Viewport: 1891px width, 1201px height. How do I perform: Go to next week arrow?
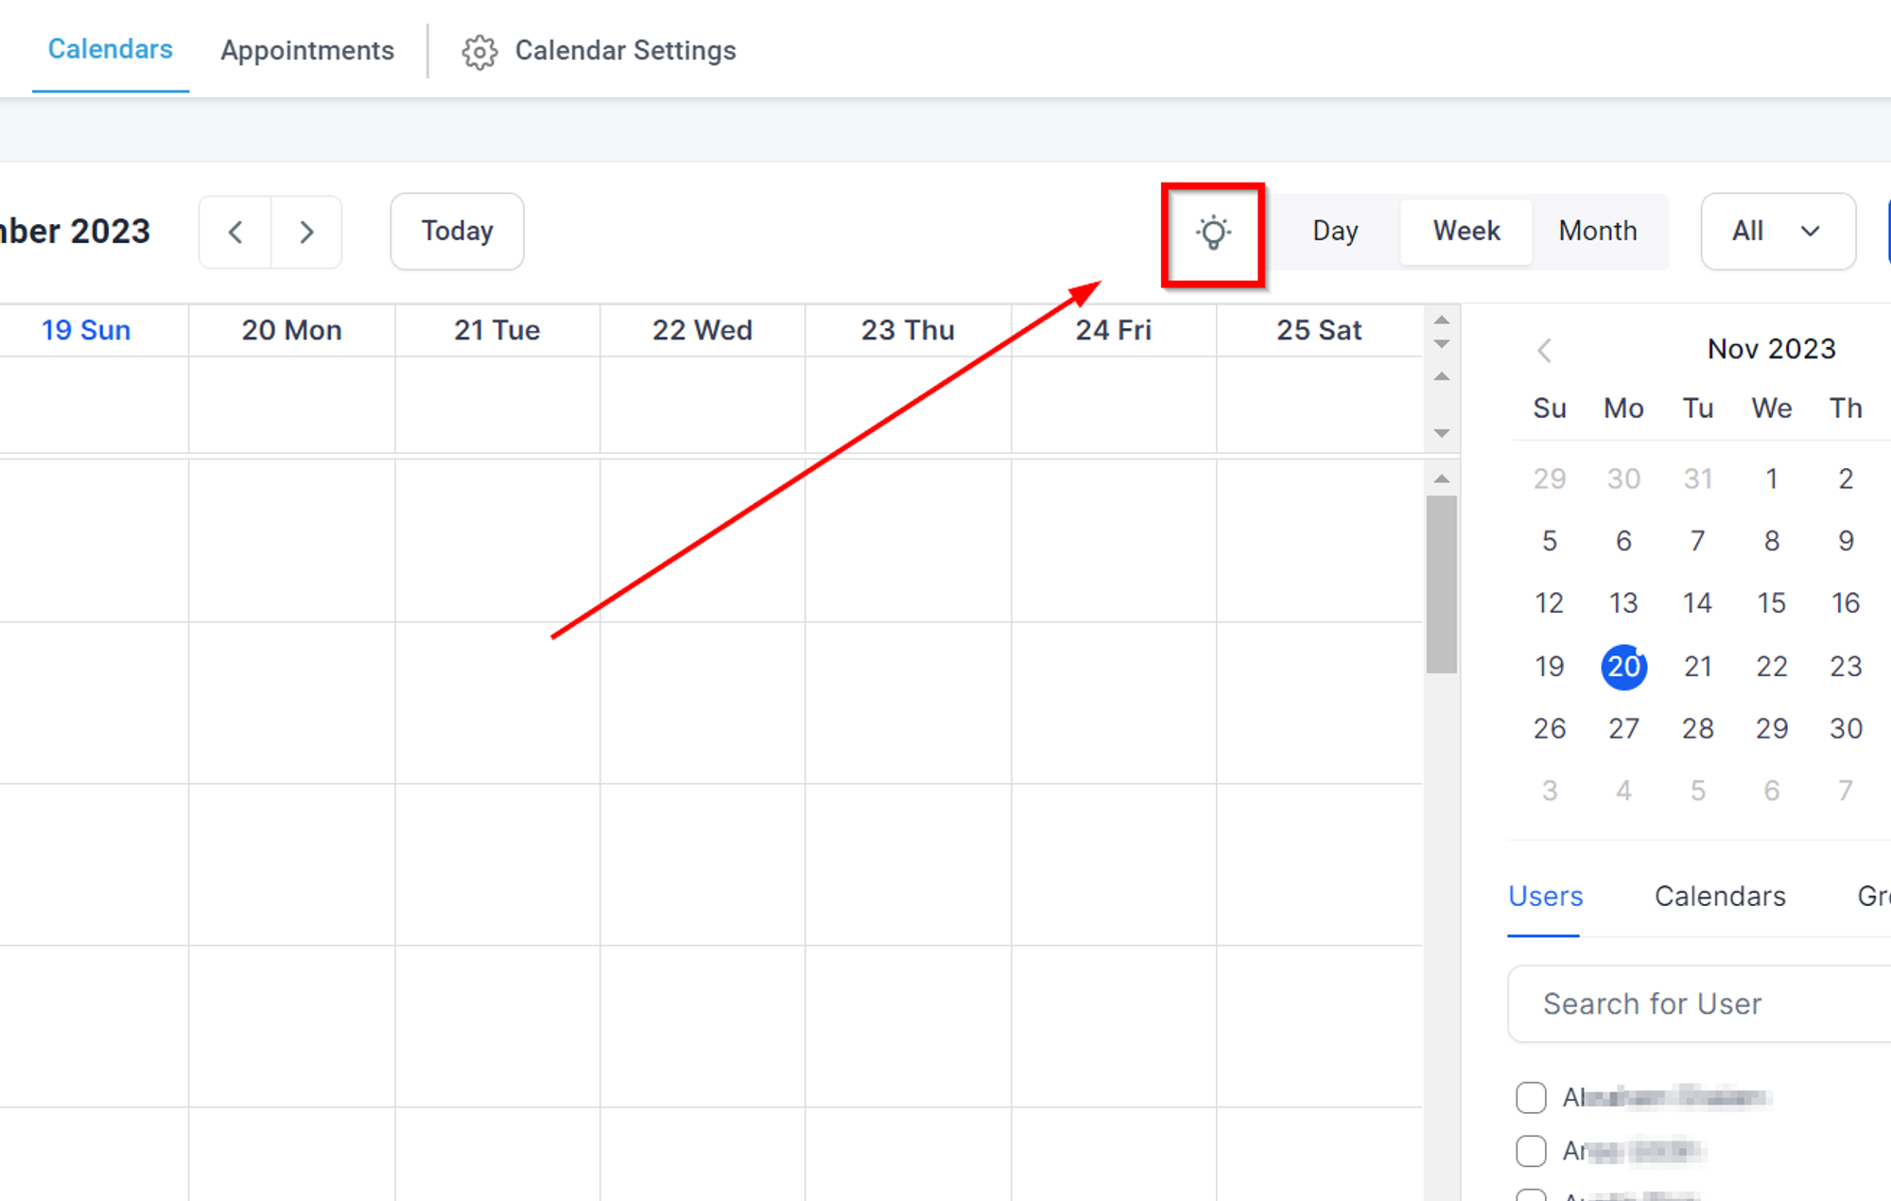pos(306,232)
